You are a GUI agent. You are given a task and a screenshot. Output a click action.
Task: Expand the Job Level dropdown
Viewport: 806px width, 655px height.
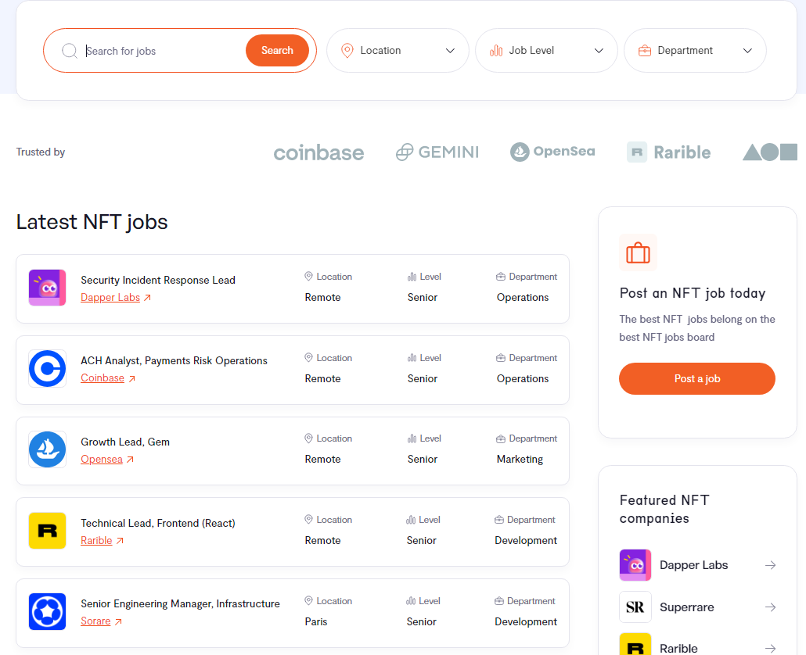(546, 50)
